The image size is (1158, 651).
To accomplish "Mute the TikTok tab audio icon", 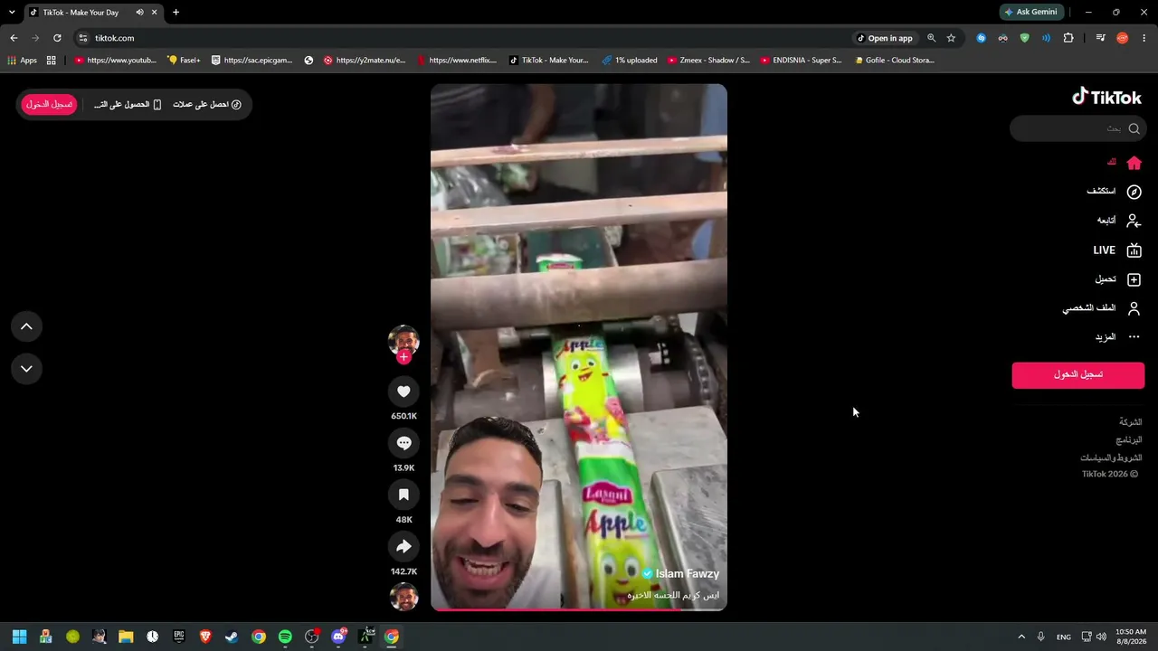I will pyautogui.click(x=139, y=13).
